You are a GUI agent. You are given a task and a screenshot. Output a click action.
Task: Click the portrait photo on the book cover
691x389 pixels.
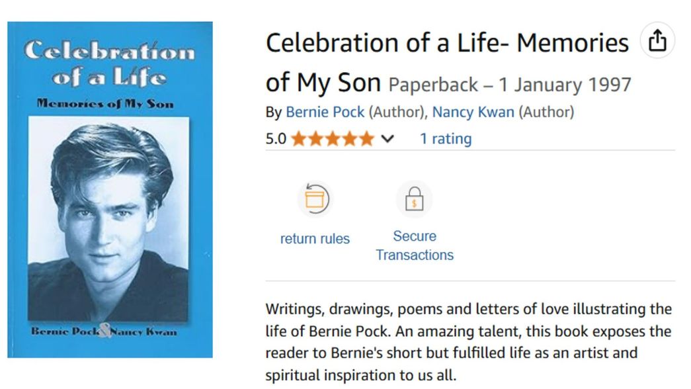click(109, 218)
